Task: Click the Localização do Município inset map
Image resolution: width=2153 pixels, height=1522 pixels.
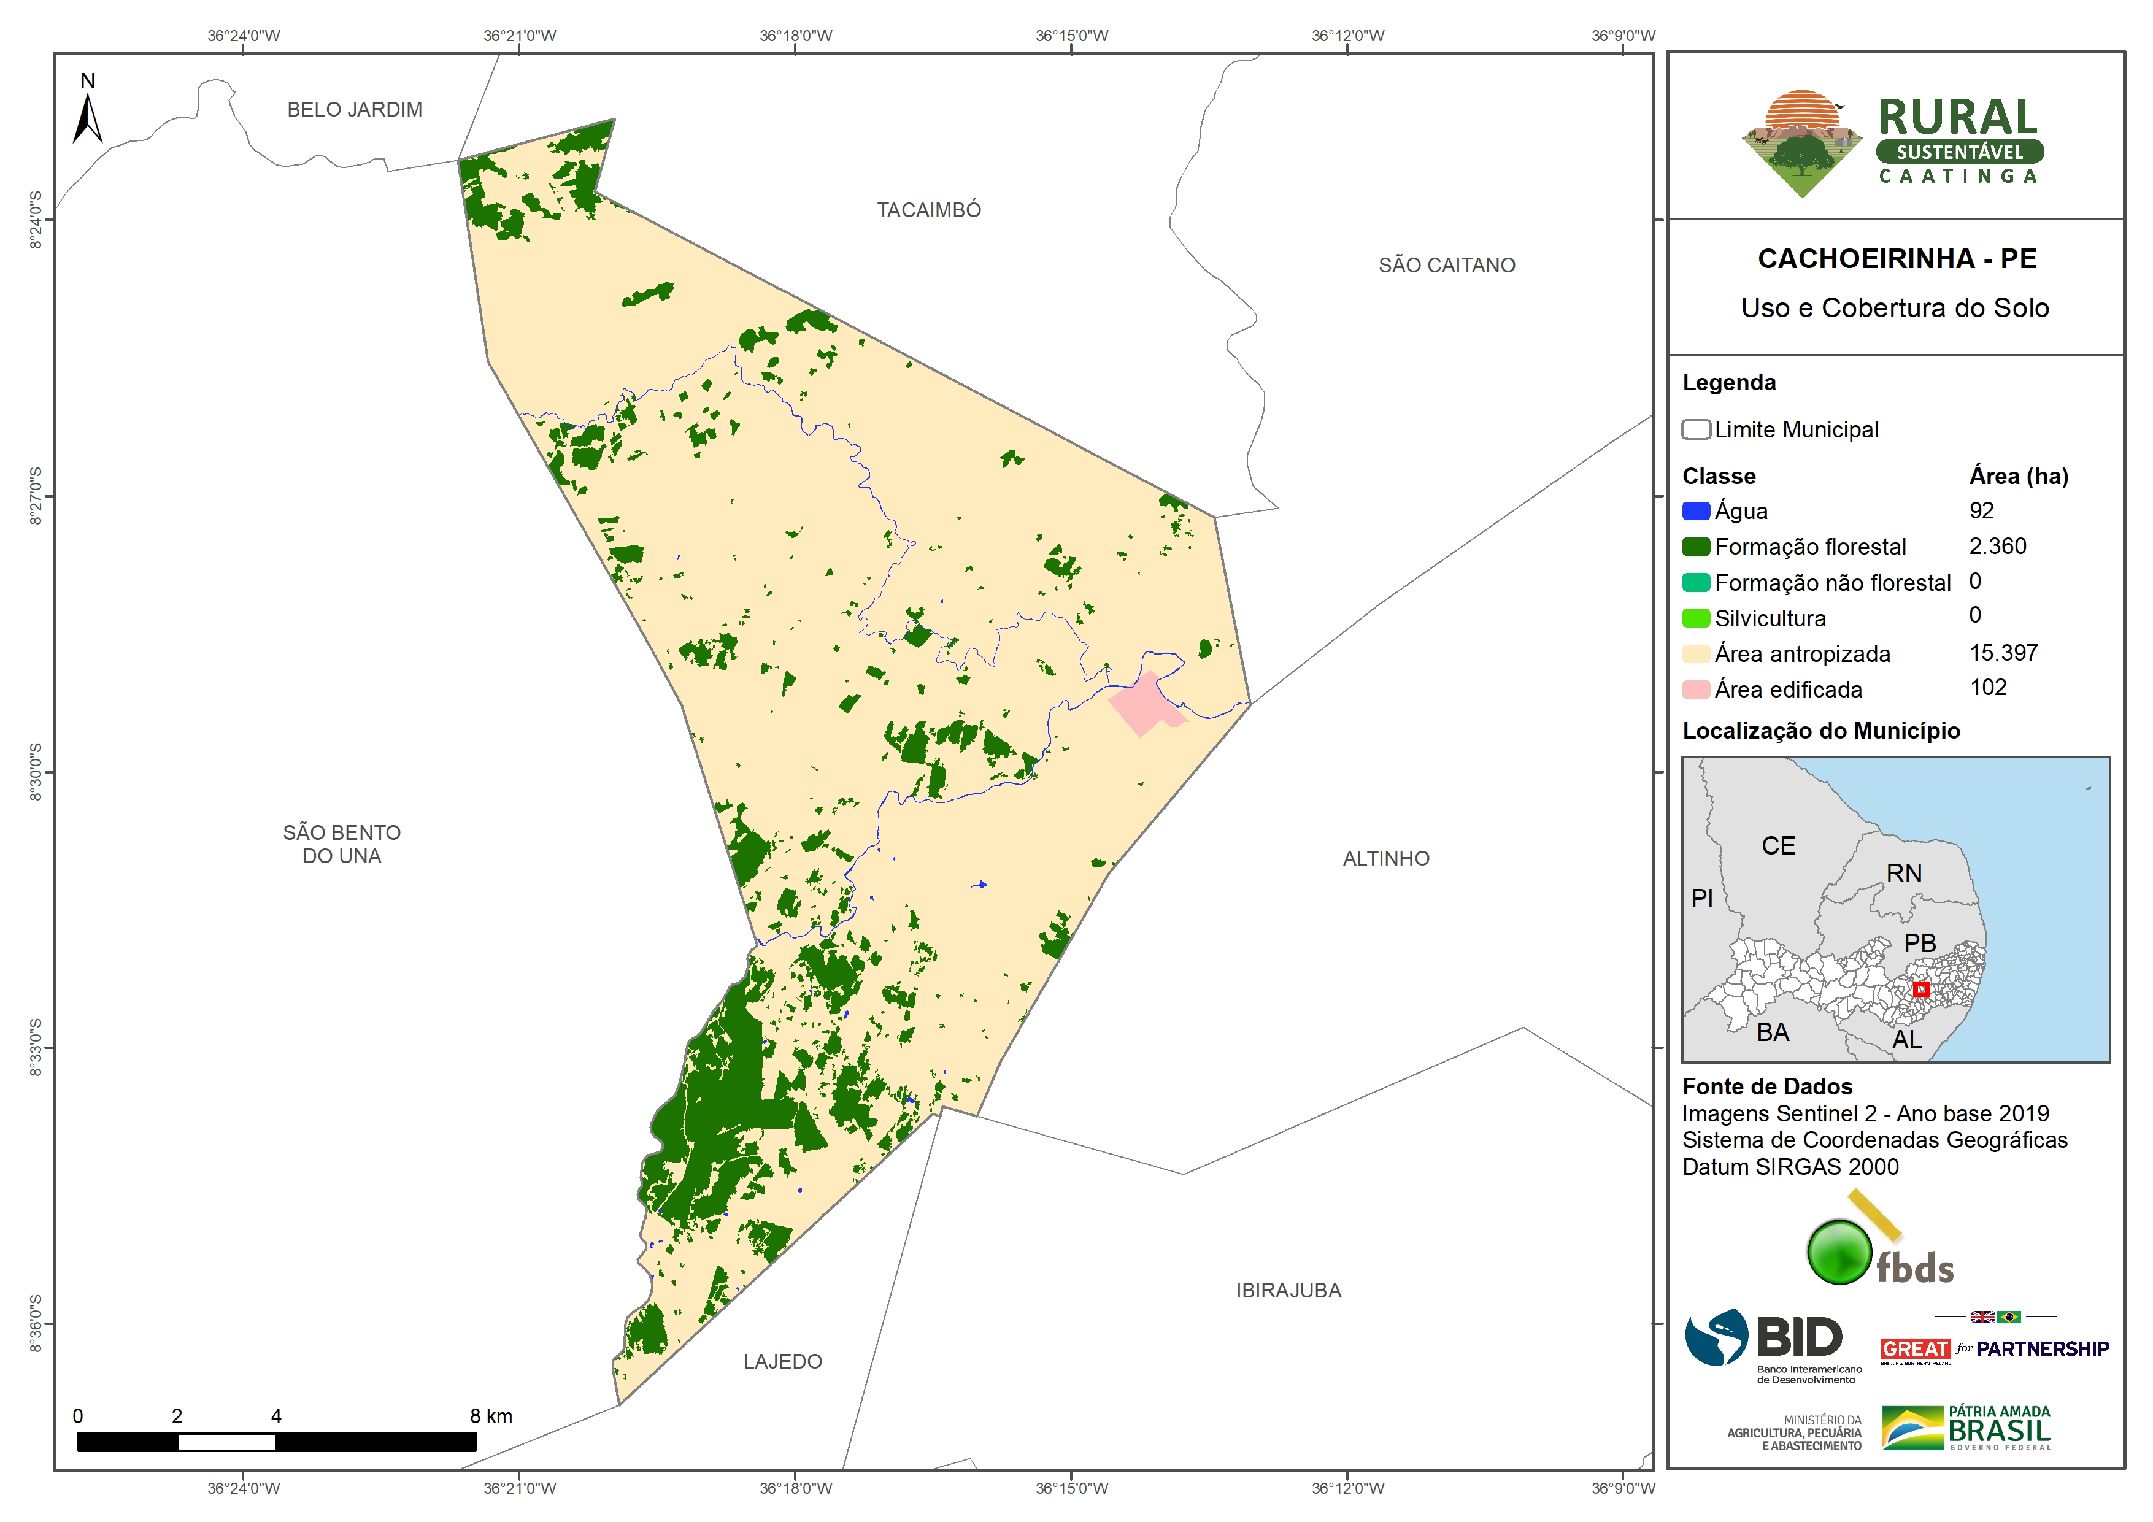Action: [1895, 909]
